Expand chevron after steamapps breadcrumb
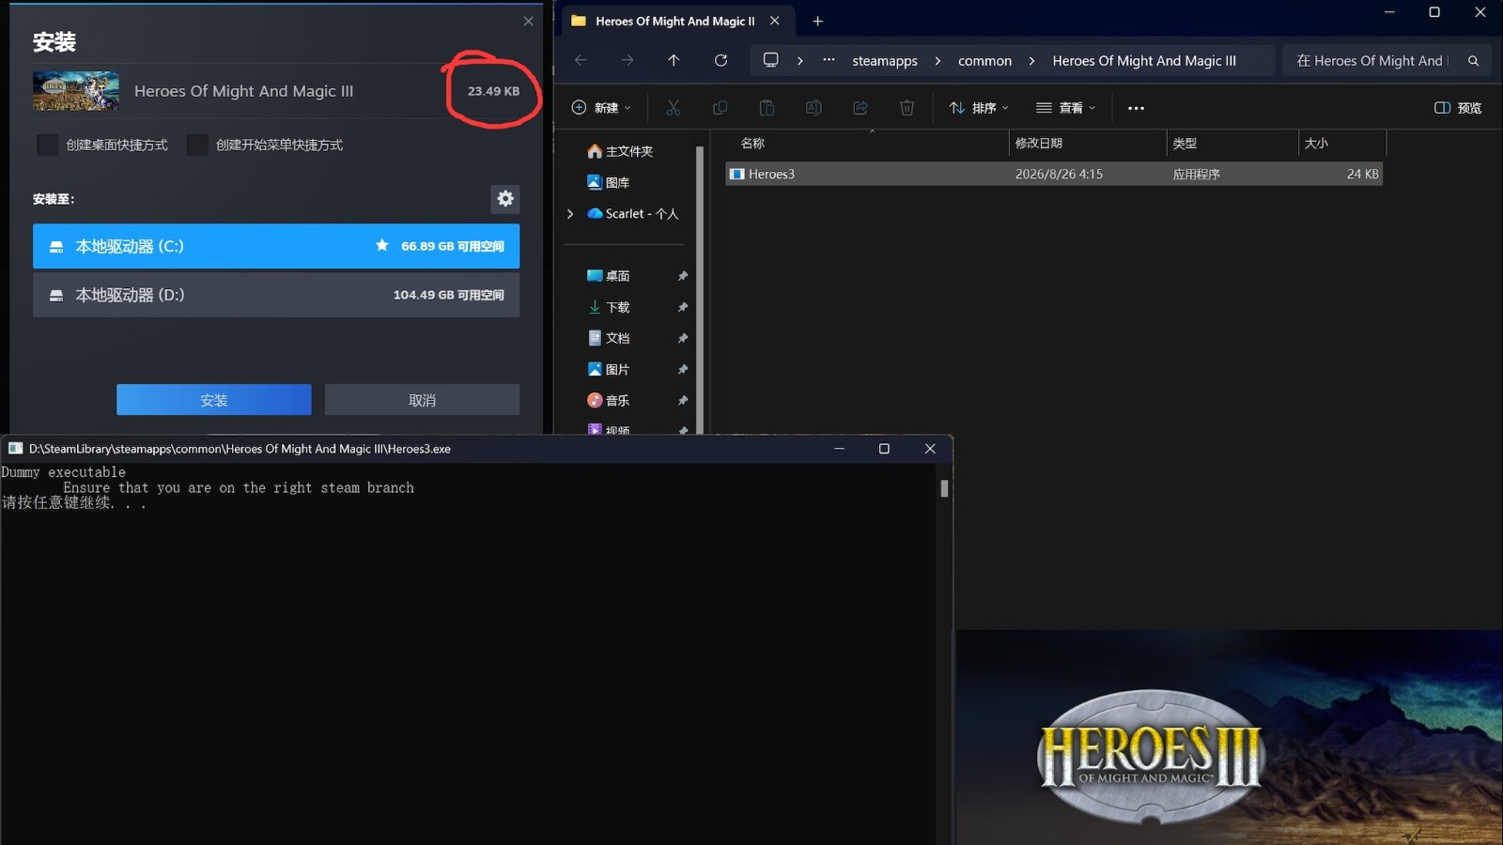This screenshot has height=845, width=1503. coord(937,60)
